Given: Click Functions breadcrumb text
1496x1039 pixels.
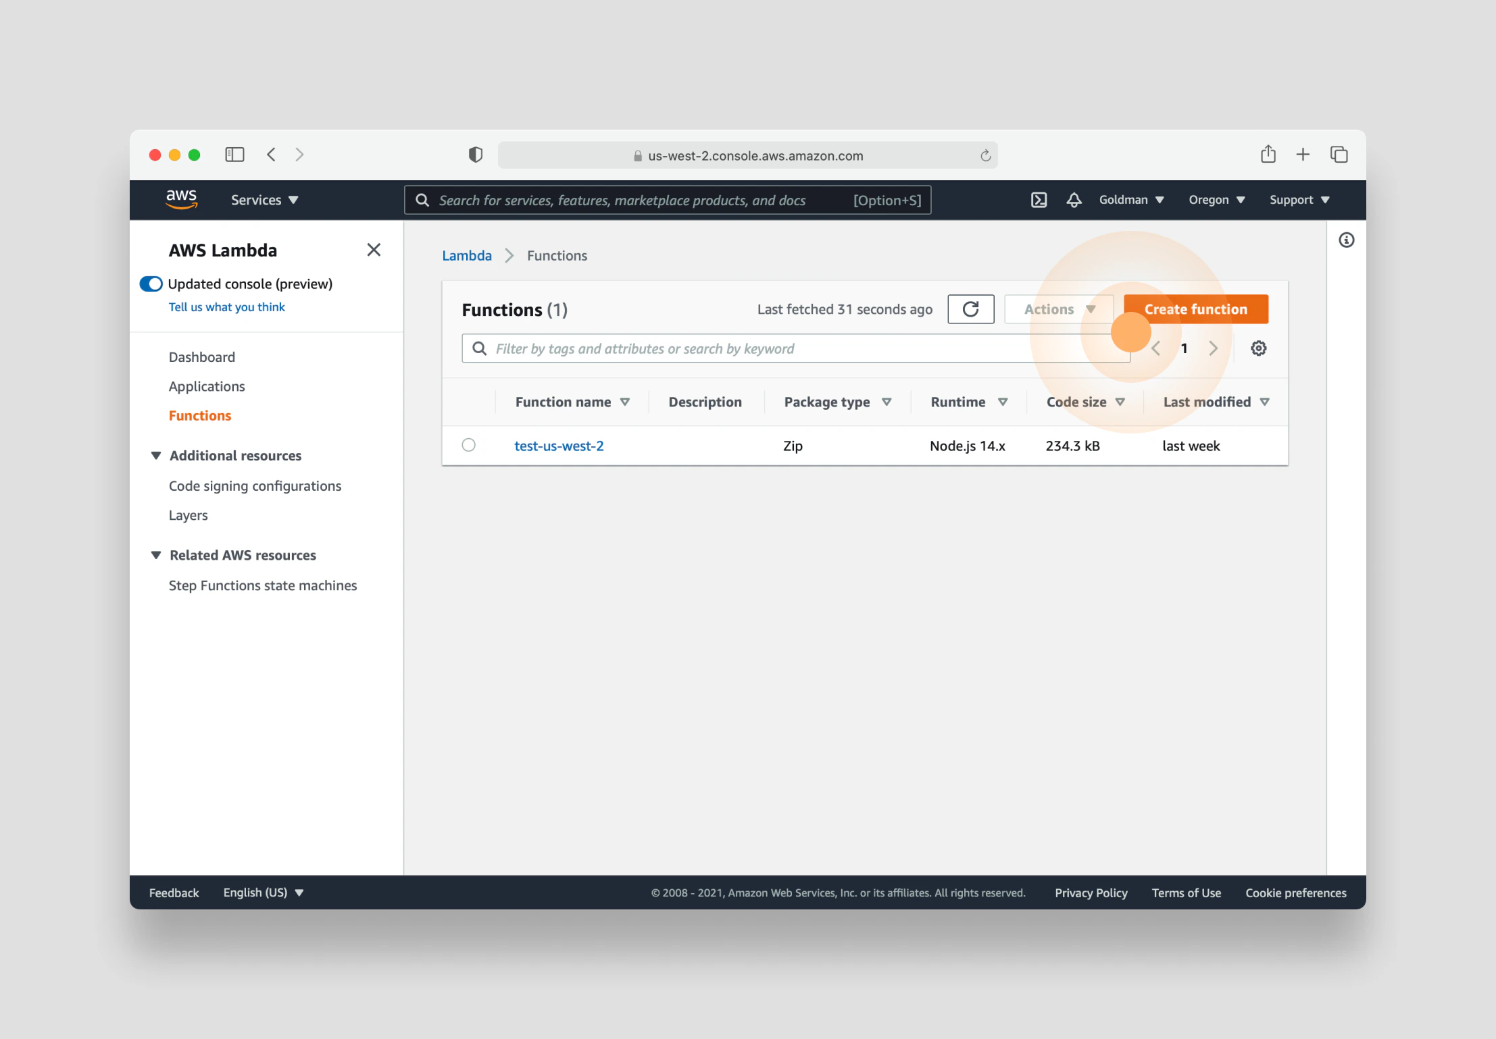Looking at the screenshot, I should point(557,256).
